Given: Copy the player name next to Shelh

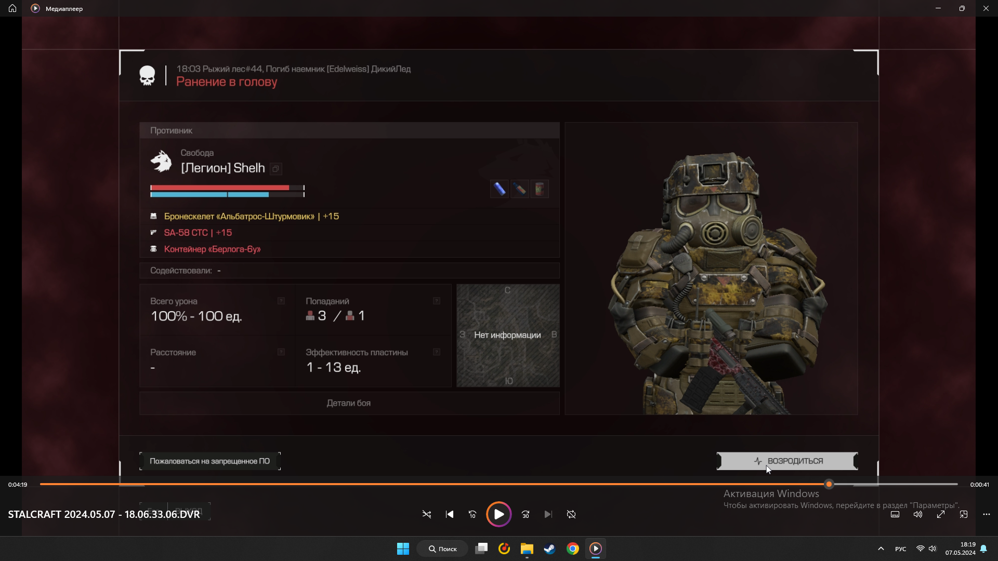Looking at the screenshot, I should 276,169.
